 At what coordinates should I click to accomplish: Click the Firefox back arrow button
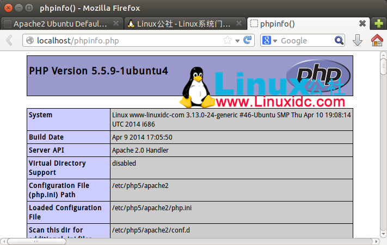[10, 40]
